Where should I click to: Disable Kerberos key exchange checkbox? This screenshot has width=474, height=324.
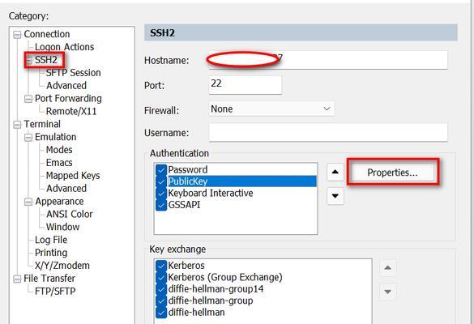tap(161, 266)
